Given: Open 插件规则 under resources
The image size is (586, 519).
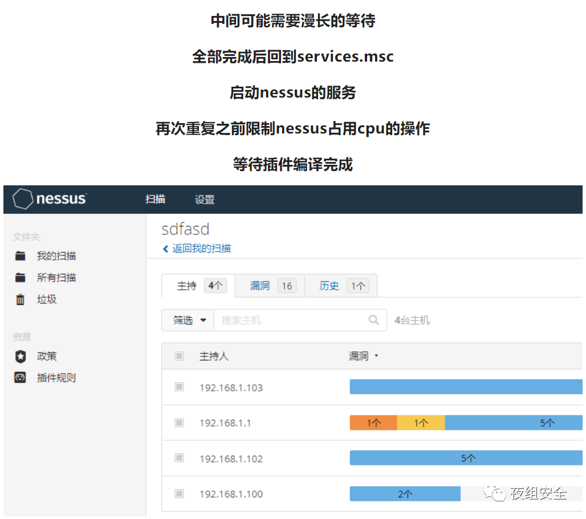Looking at the screenshot, I should pyautogui.click(x=56, y=378).
